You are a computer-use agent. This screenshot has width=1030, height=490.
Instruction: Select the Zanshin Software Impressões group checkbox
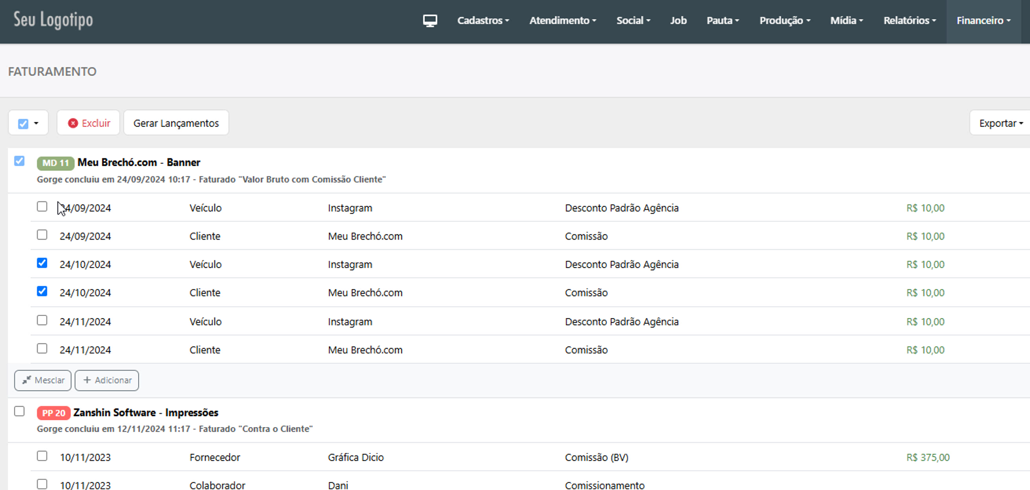pos(19,412)
